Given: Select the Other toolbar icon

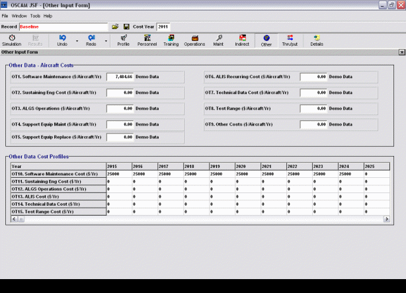Looking at the screenshot, I should (x=266, y=40).
